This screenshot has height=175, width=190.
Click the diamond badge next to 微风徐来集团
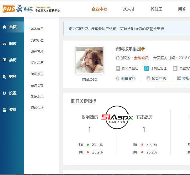point(143,49)
